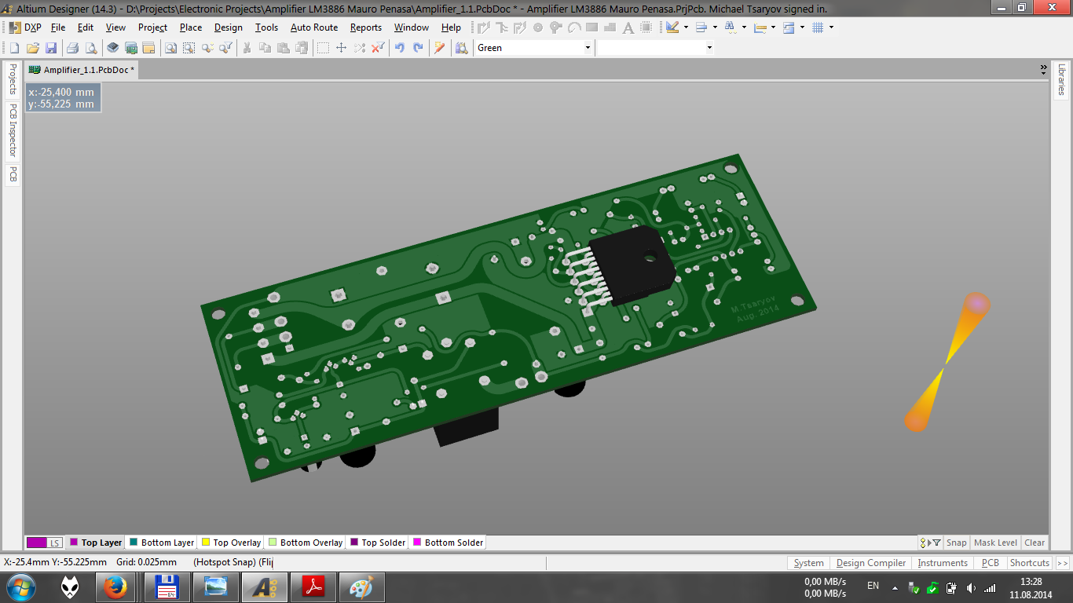Click the Snap button
The width and height of the screenshot is (1073, 603).
click(x=956, y=543)
